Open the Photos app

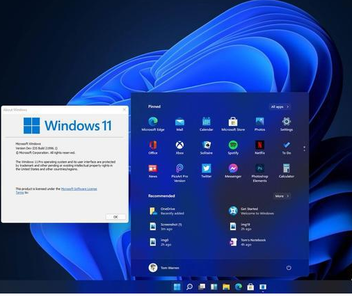pos(259,124)
